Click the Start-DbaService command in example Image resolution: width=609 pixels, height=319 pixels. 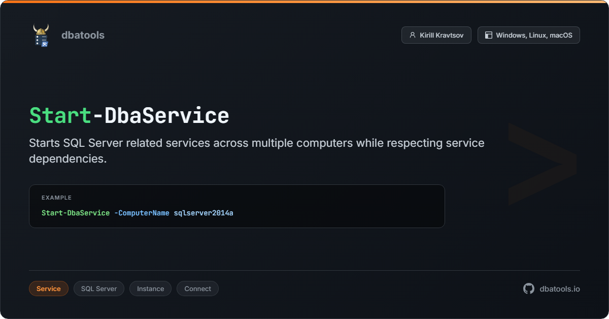coord(76,213)
